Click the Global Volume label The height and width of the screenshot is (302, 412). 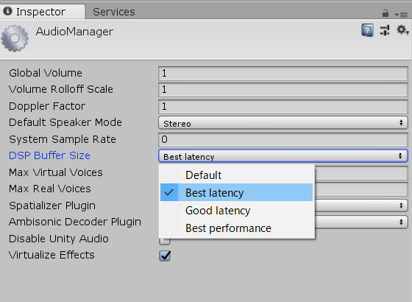tap(46, 73)
